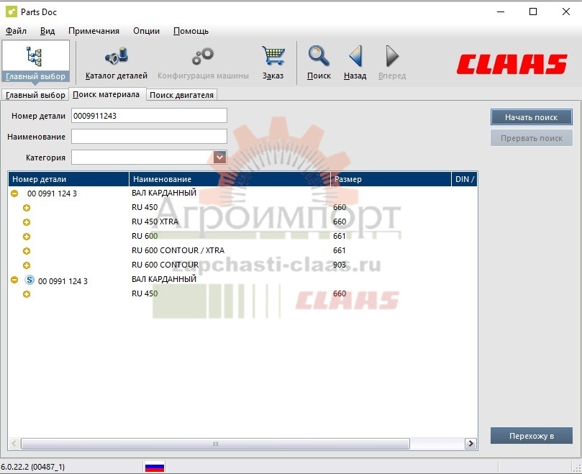The height and width of the screenshot is (474, 582).
Task: Expand the RU 600 CONTOUR size 903 row
Action: pyautogui.click(x=27, y=265)
